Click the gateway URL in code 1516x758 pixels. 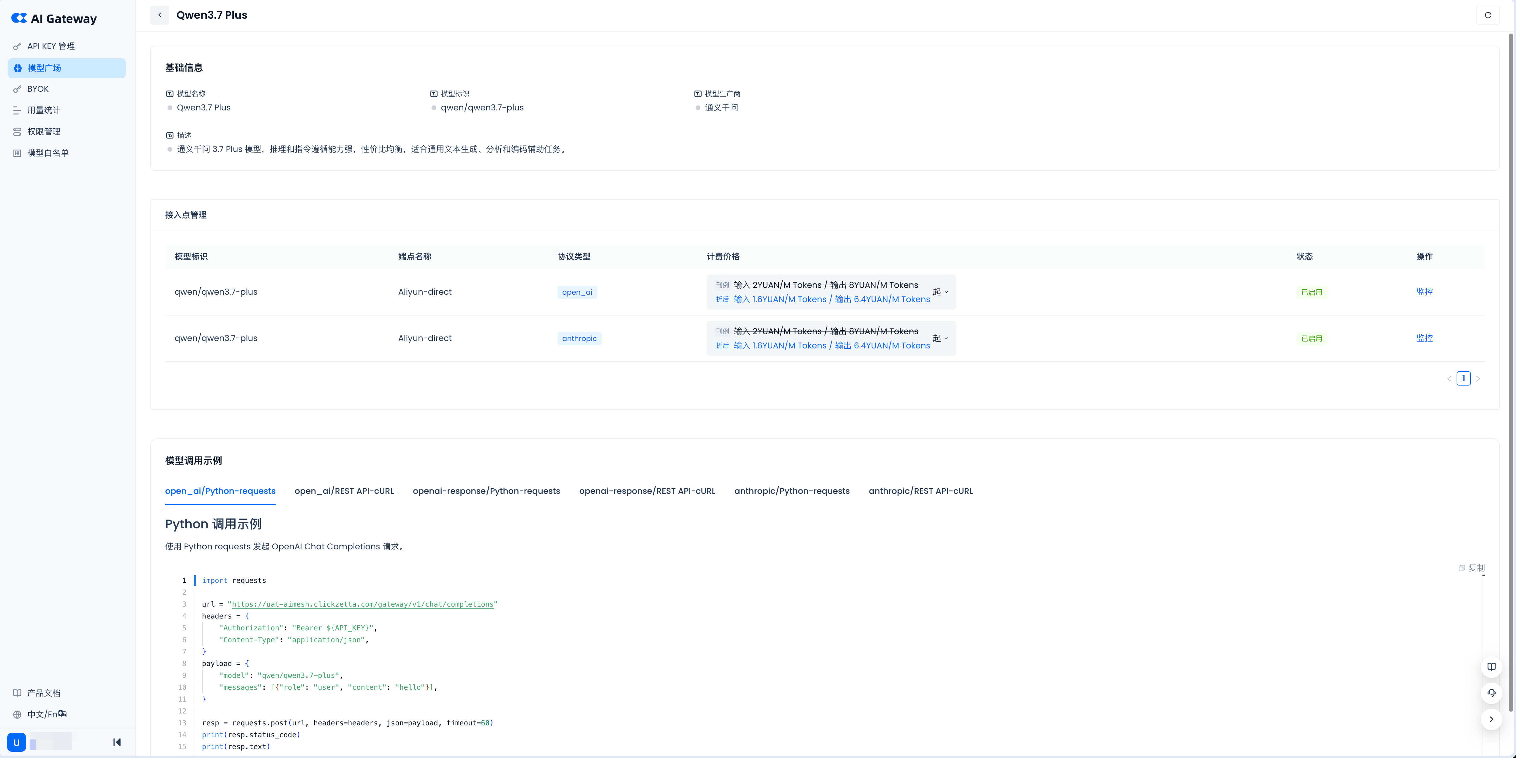[x=363, y=604]
